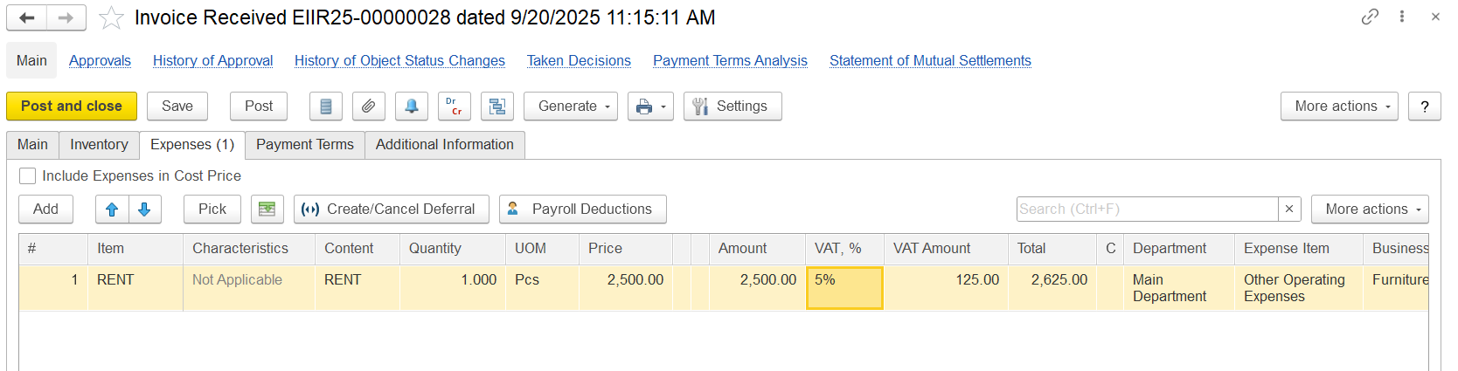
Task: Click the reminder bell icon
Action: pos(411,106)
